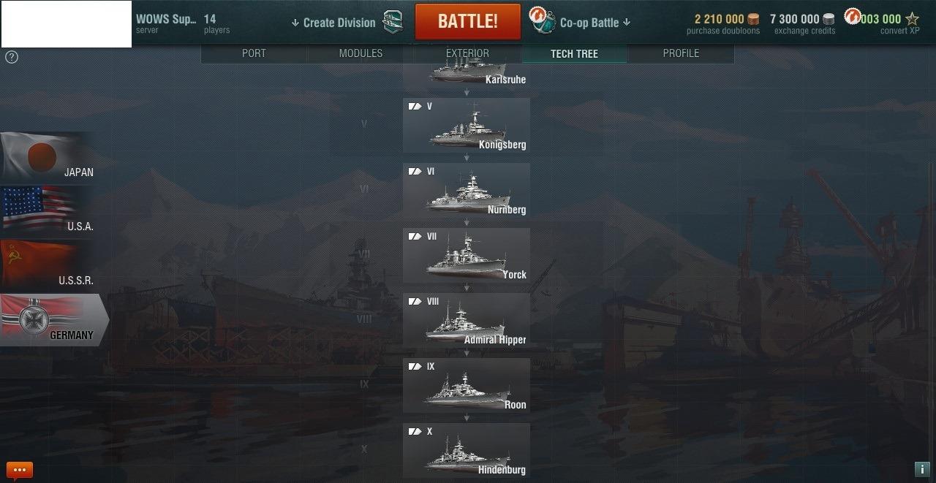Open the PROFILE tab
The width and height of the screenshot is (936, 483).
point(681,53)
